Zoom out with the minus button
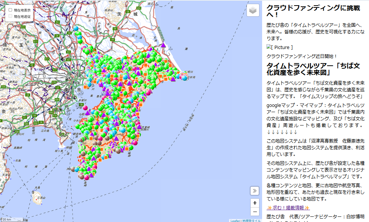 pyautogui.click(x=255, y=212)
